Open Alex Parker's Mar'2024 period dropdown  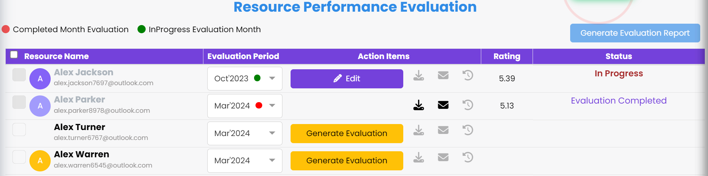pyautogui.click(x=245, y=106)
